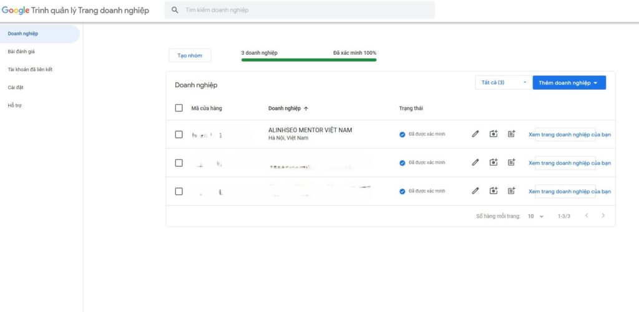The width and height of the screenshot is (639, 312).
Task: Go to next page arrow
Action: (603, 215)
